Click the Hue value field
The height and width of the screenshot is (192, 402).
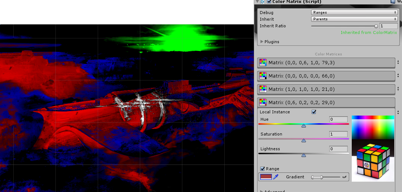(338, 119)
